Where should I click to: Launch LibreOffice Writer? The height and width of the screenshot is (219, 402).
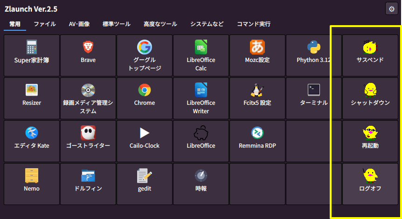point(201,98)
